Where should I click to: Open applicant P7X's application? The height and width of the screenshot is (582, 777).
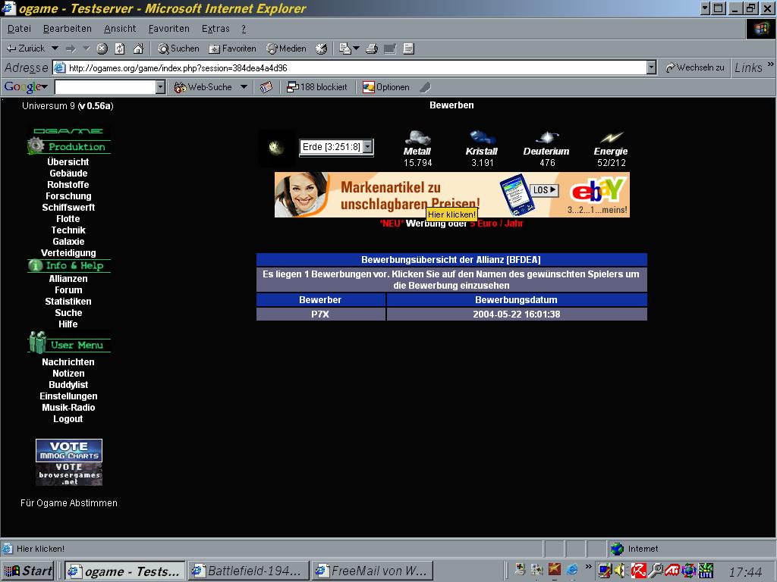[320, 314]
